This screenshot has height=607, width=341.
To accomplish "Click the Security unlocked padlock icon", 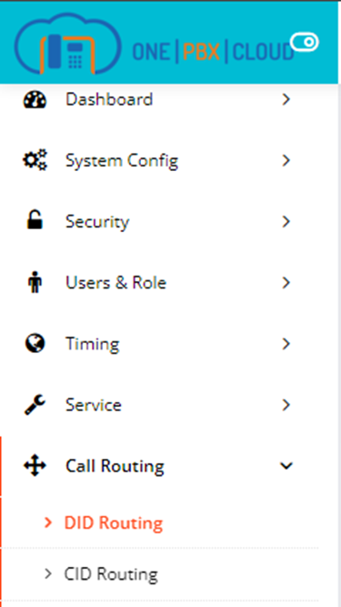I will coord(35,221).
